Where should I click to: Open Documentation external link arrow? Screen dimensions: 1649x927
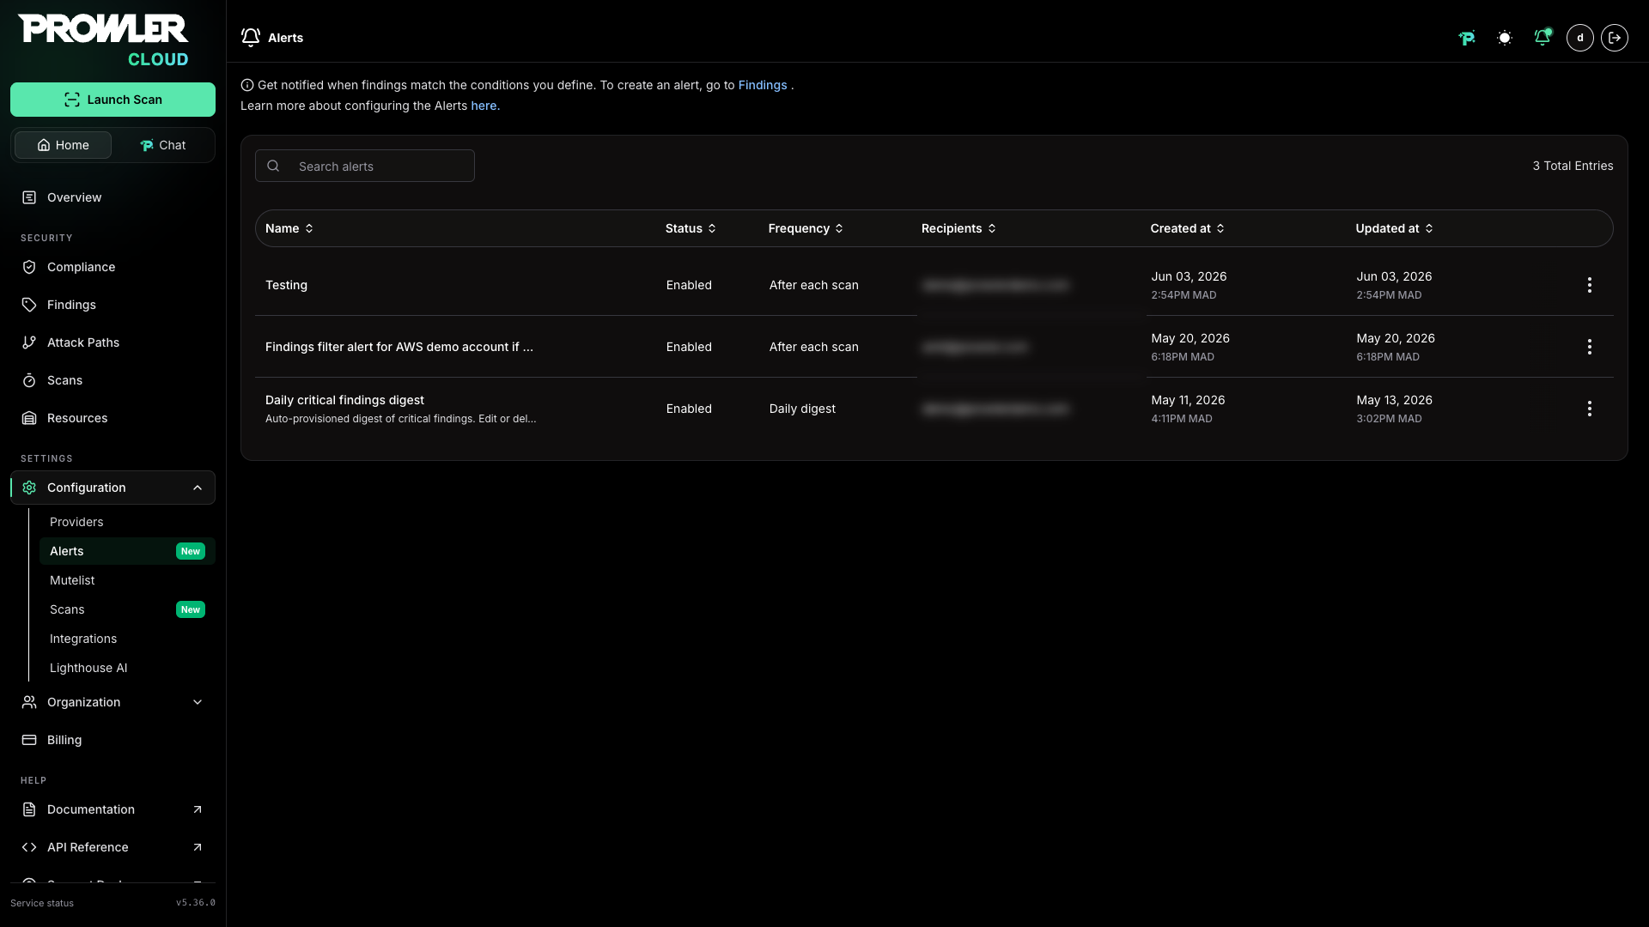tap(198, 809)
